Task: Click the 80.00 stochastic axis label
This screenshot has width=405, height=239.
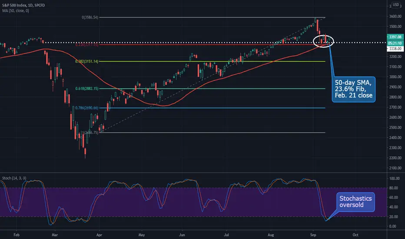Action: (x=393, y=188)
